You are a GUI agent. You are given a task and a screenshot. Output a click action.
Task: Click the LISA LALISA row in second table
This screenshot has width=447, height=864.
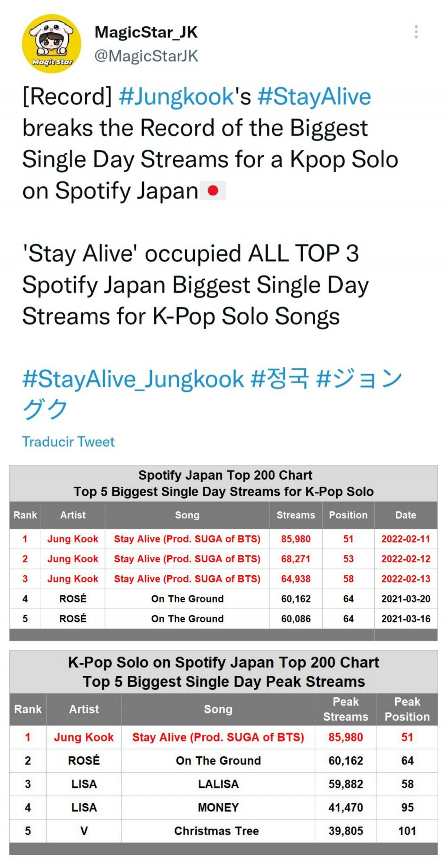[223, 784]
